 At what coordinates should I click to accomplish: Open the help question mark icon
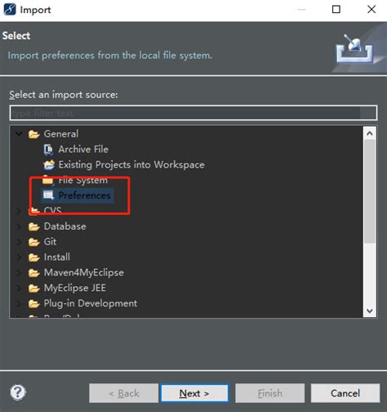[x=18, y=392]
